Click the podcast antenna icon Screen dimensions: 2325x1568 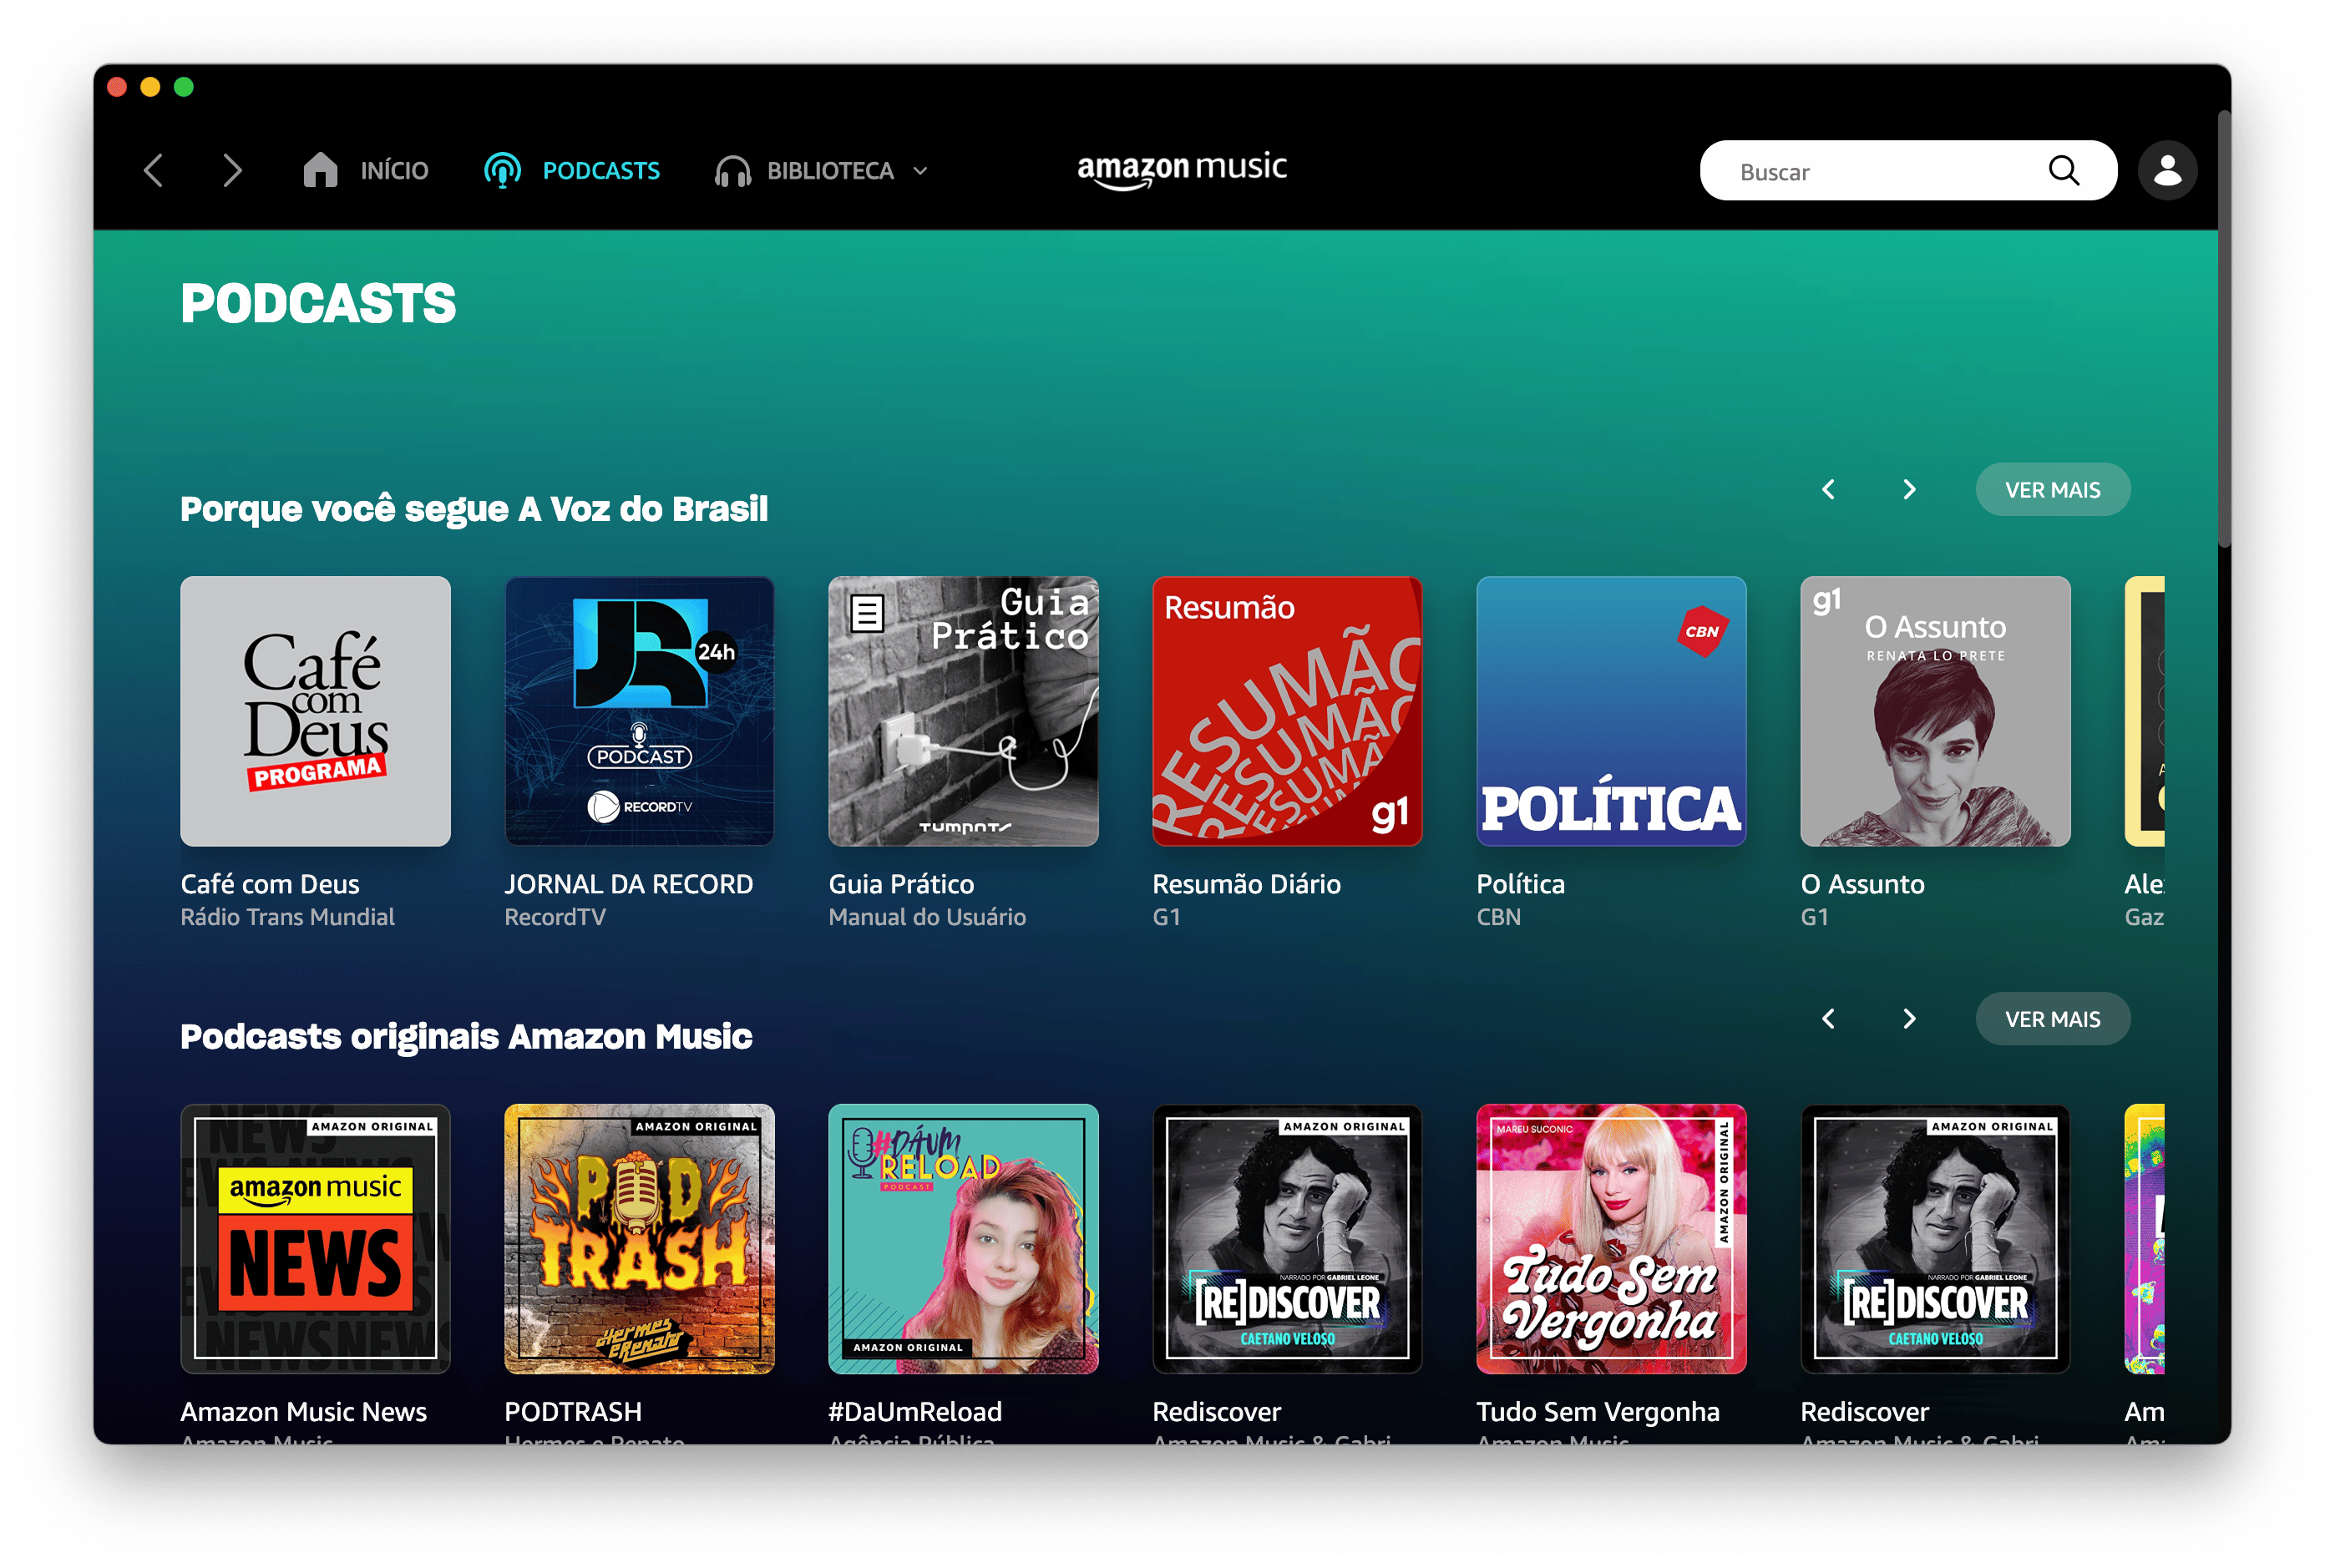click(502, 171)
